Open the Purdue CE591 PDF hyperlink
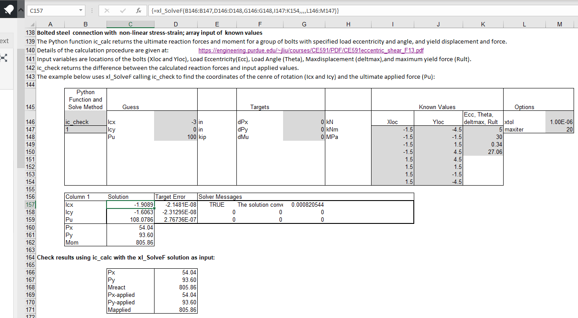Screen dimensions: 578x318 (x=311, y=51)
